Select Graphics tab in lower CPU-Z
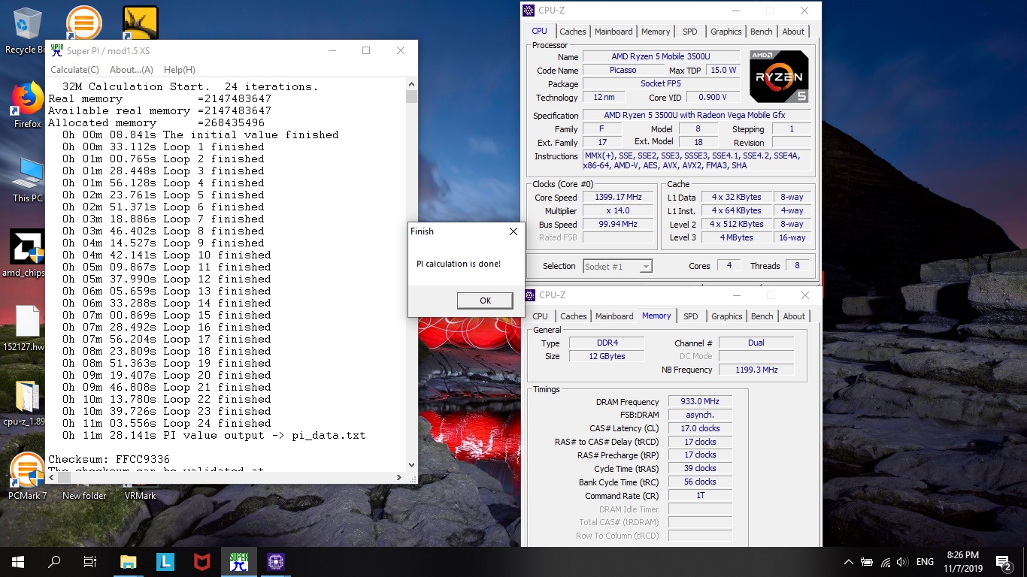Screen dimensions: 1027x577 (727, 316)
